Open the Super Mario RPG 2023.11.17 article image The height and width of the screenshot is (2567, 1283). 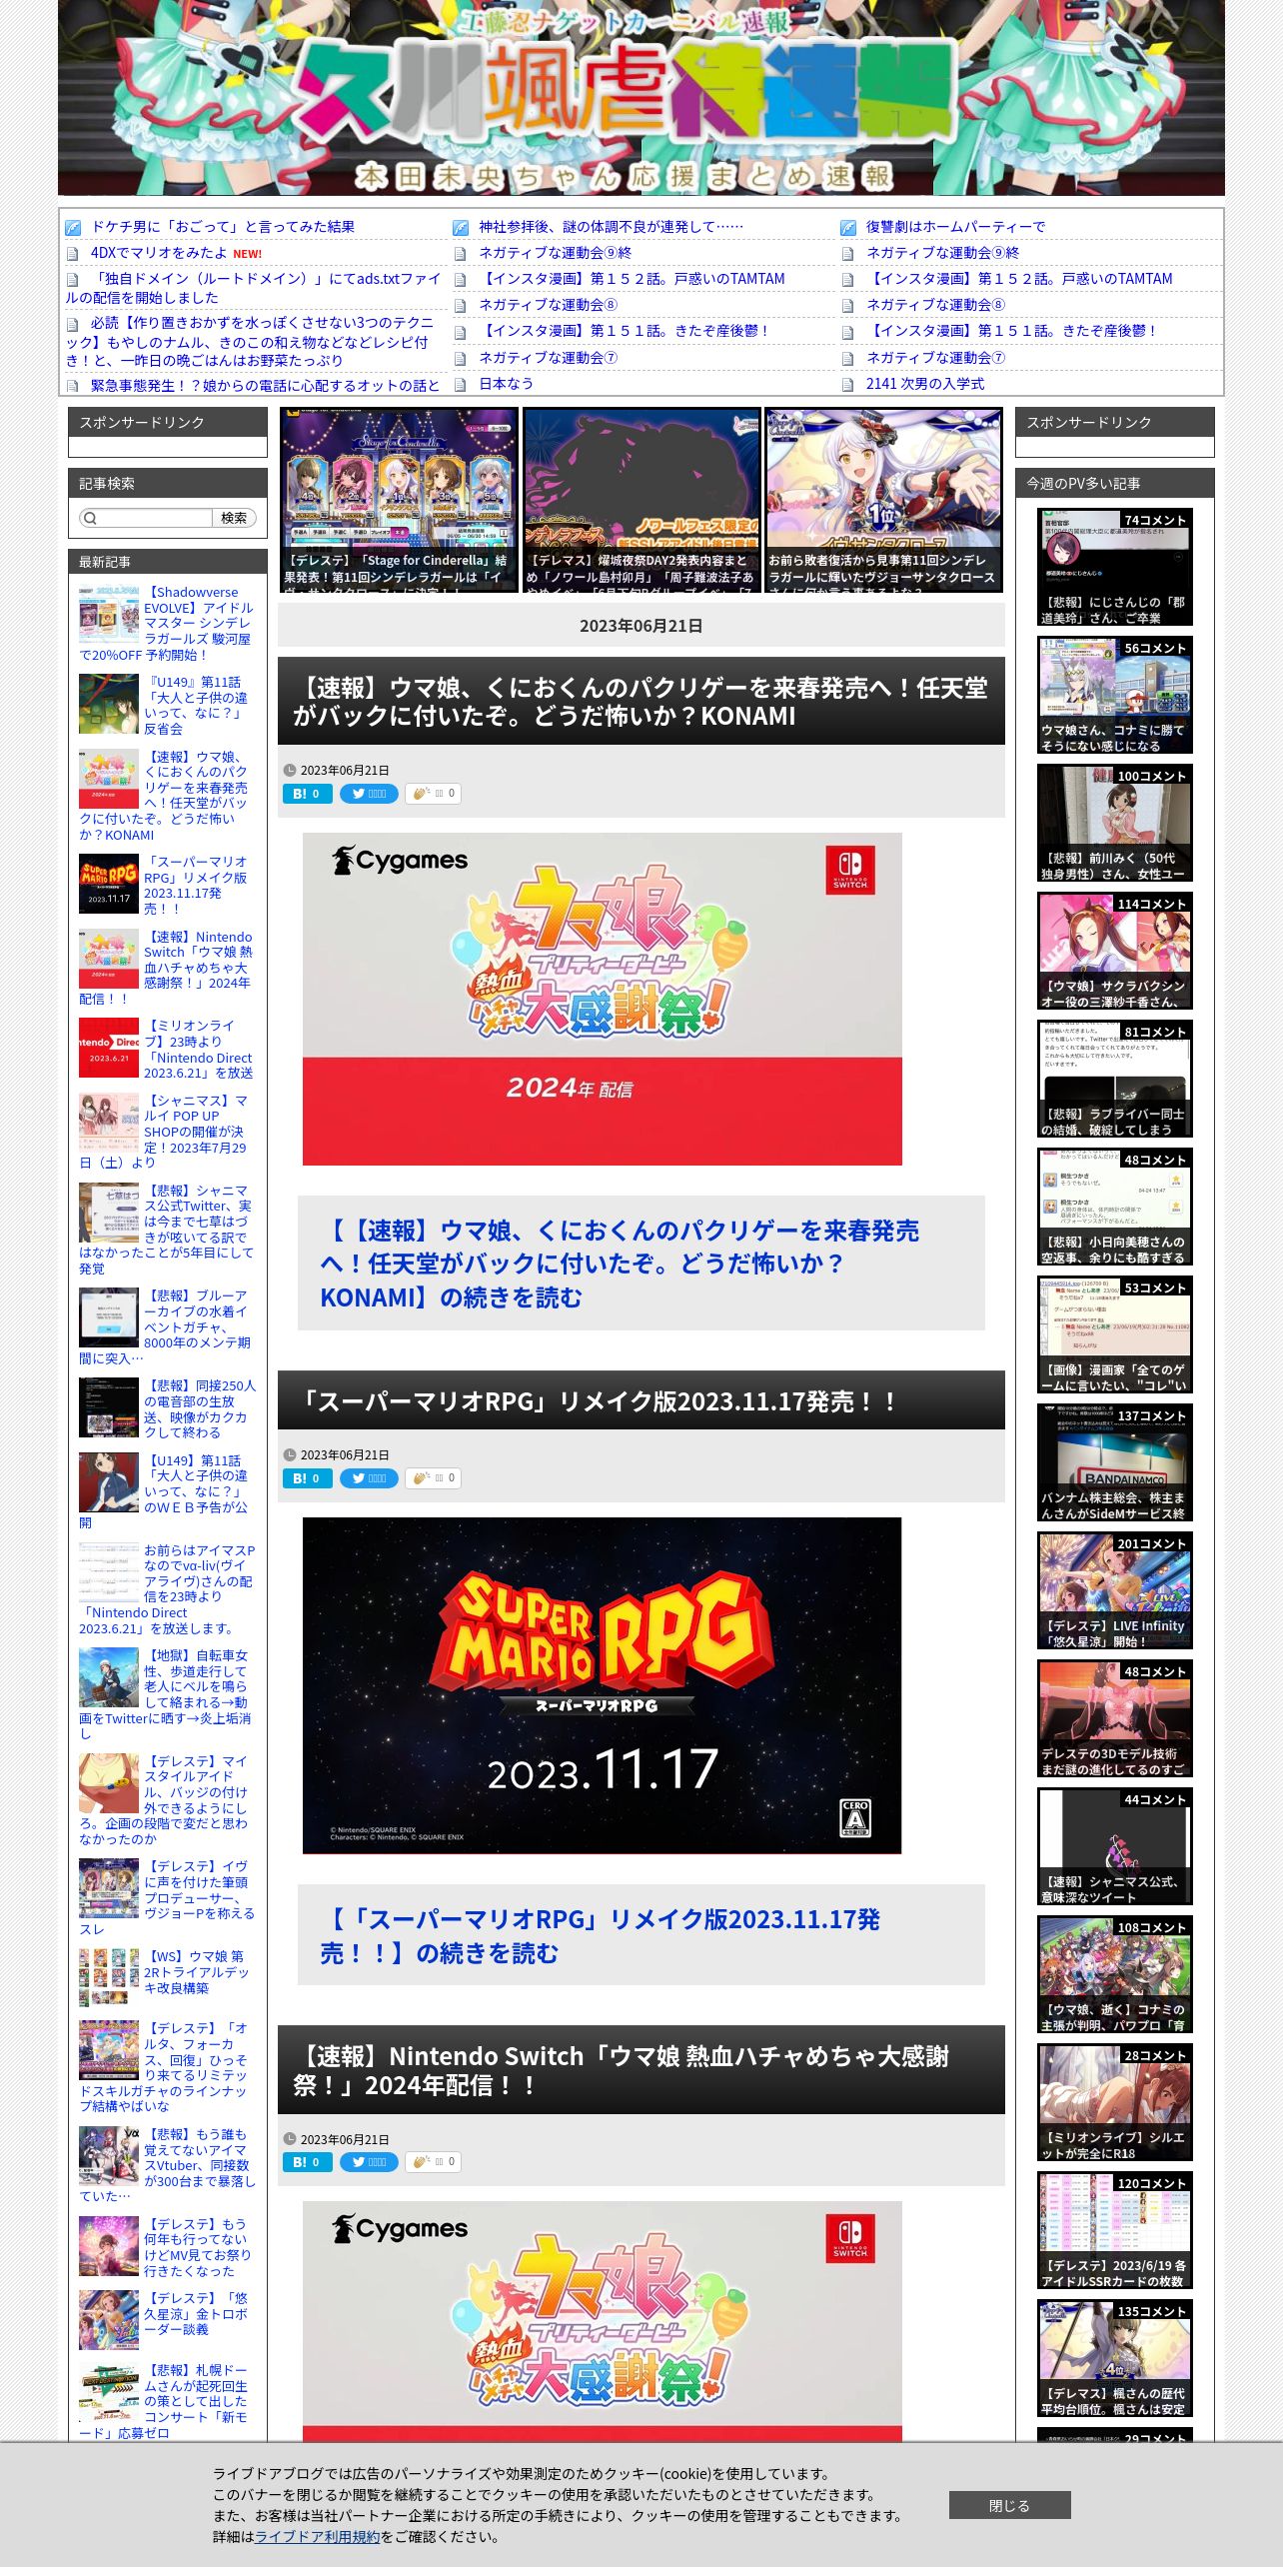pos(602,1685)
